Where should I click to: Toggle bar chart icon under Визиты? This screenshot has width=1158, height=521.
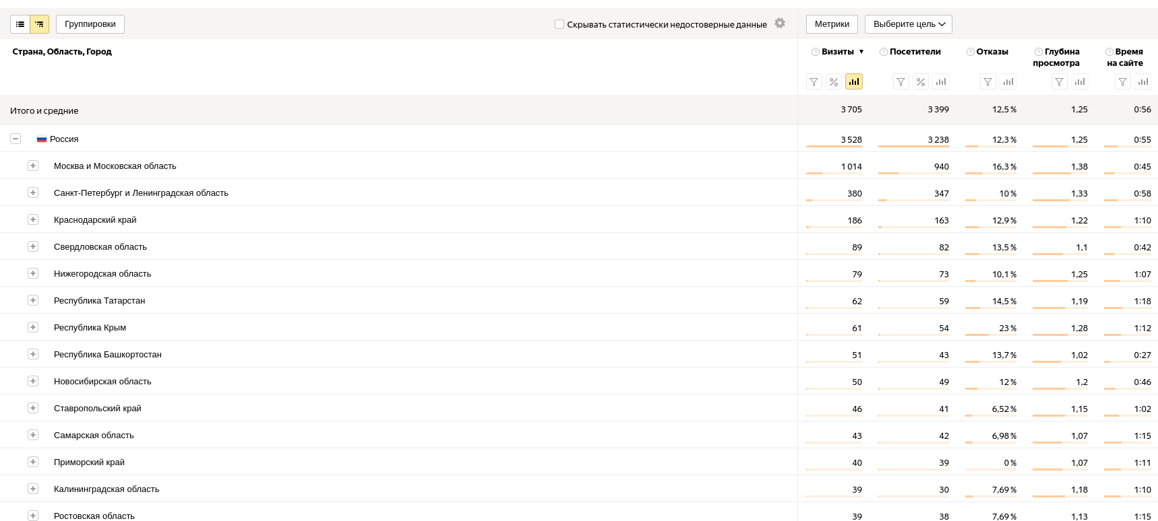(854, 82)
